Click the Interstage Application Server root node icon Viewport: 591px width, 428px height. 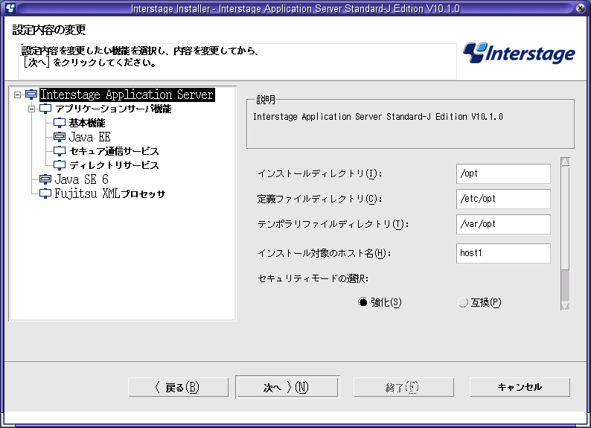coord(31,95)
